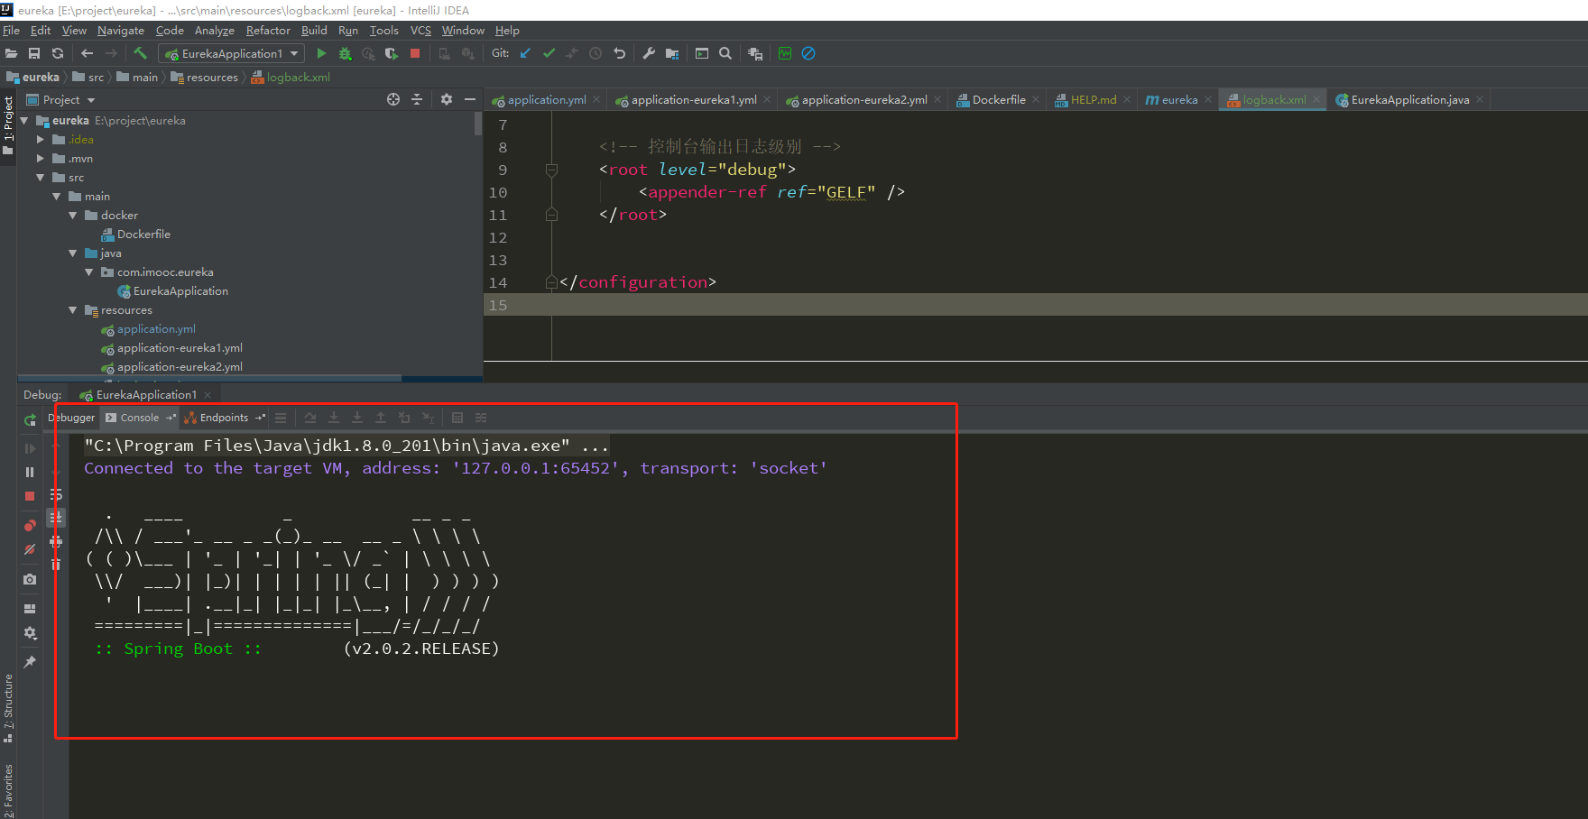Clear console with trash icon
The image size is (1588, 819).
(x=56, y=565)
